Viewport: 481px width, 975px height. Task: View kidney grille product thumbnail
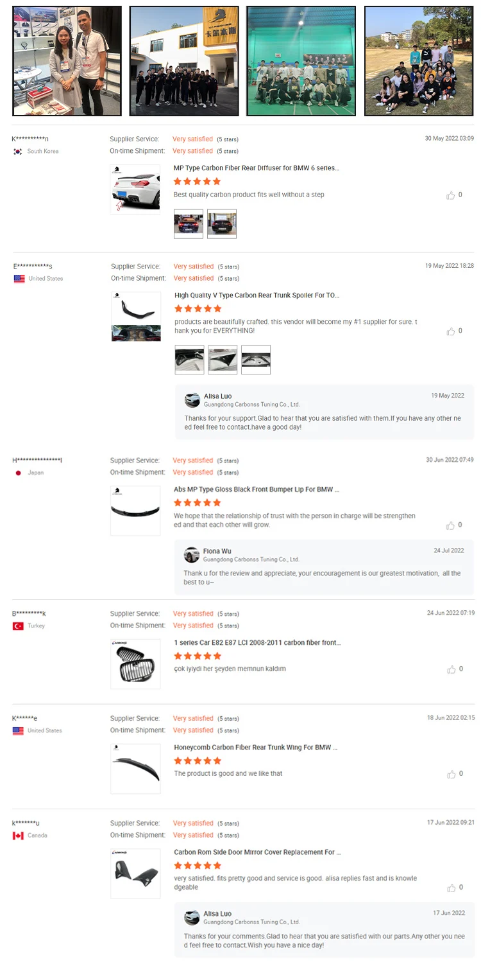(135, 663)
